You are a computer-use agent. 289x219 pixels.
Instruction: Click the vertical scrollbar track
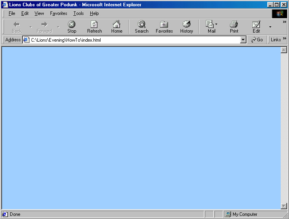[x=283, y=128]
